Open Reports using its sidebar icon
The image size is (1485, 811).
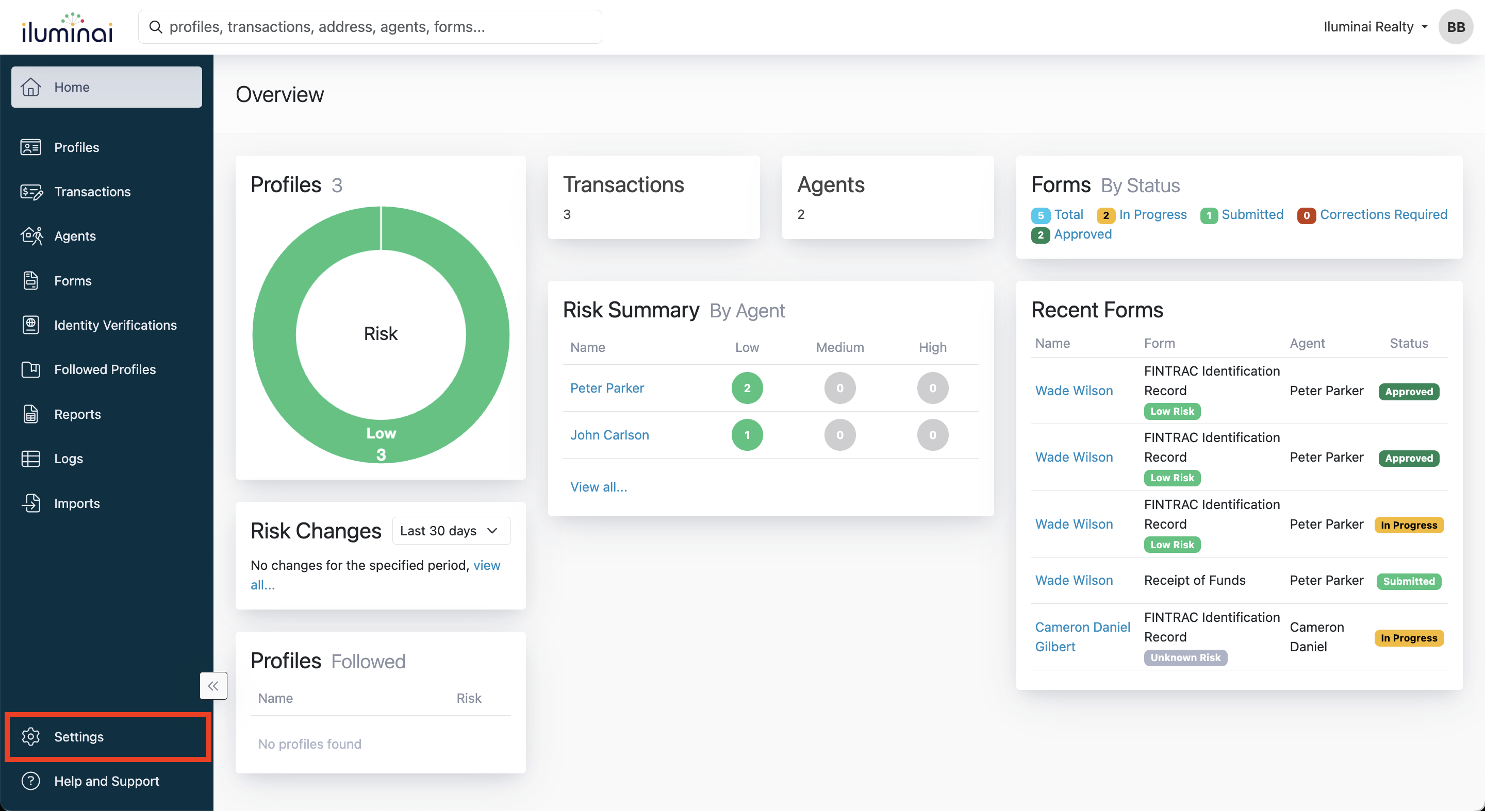click(30, 414)
